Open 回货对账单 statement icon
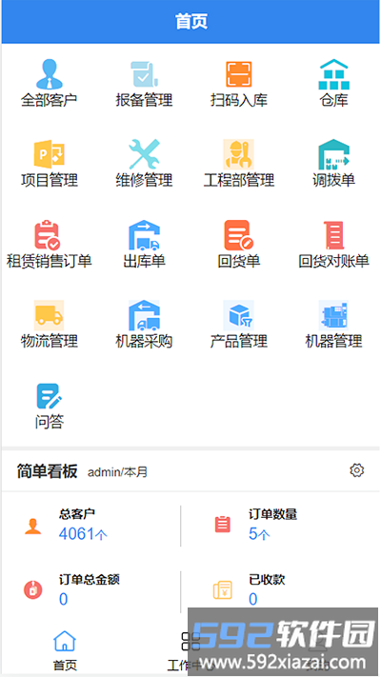This screenshot has width=381, height=677. click(334, 235)
